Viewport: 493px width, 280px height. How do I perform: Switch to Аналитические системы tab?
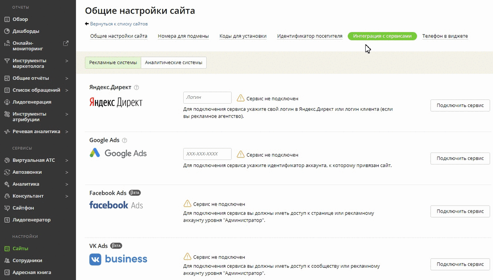[x=174, y=62]
